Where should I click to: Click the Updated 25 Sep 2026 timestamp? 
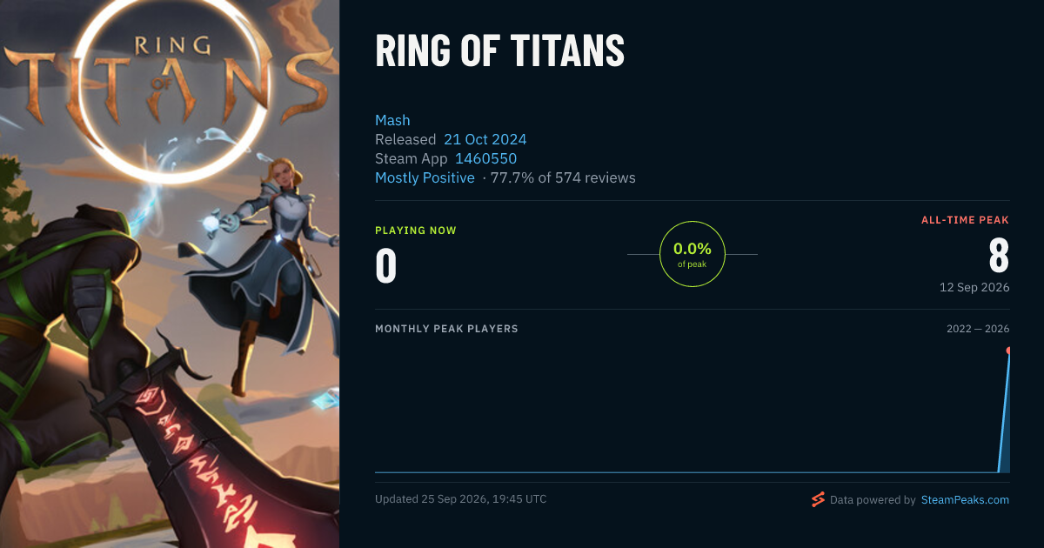[x=461, y=499]
